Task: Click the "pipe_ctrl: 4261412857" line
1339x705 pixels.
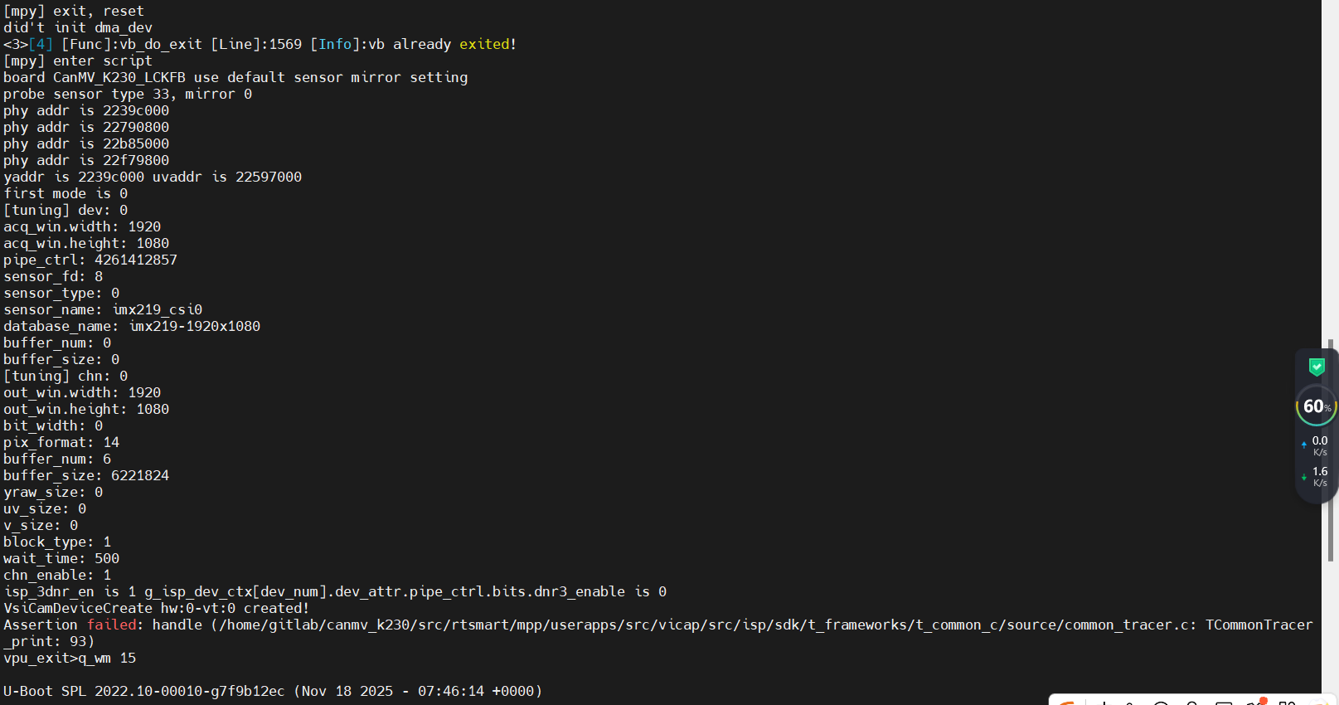Action: 90,260
